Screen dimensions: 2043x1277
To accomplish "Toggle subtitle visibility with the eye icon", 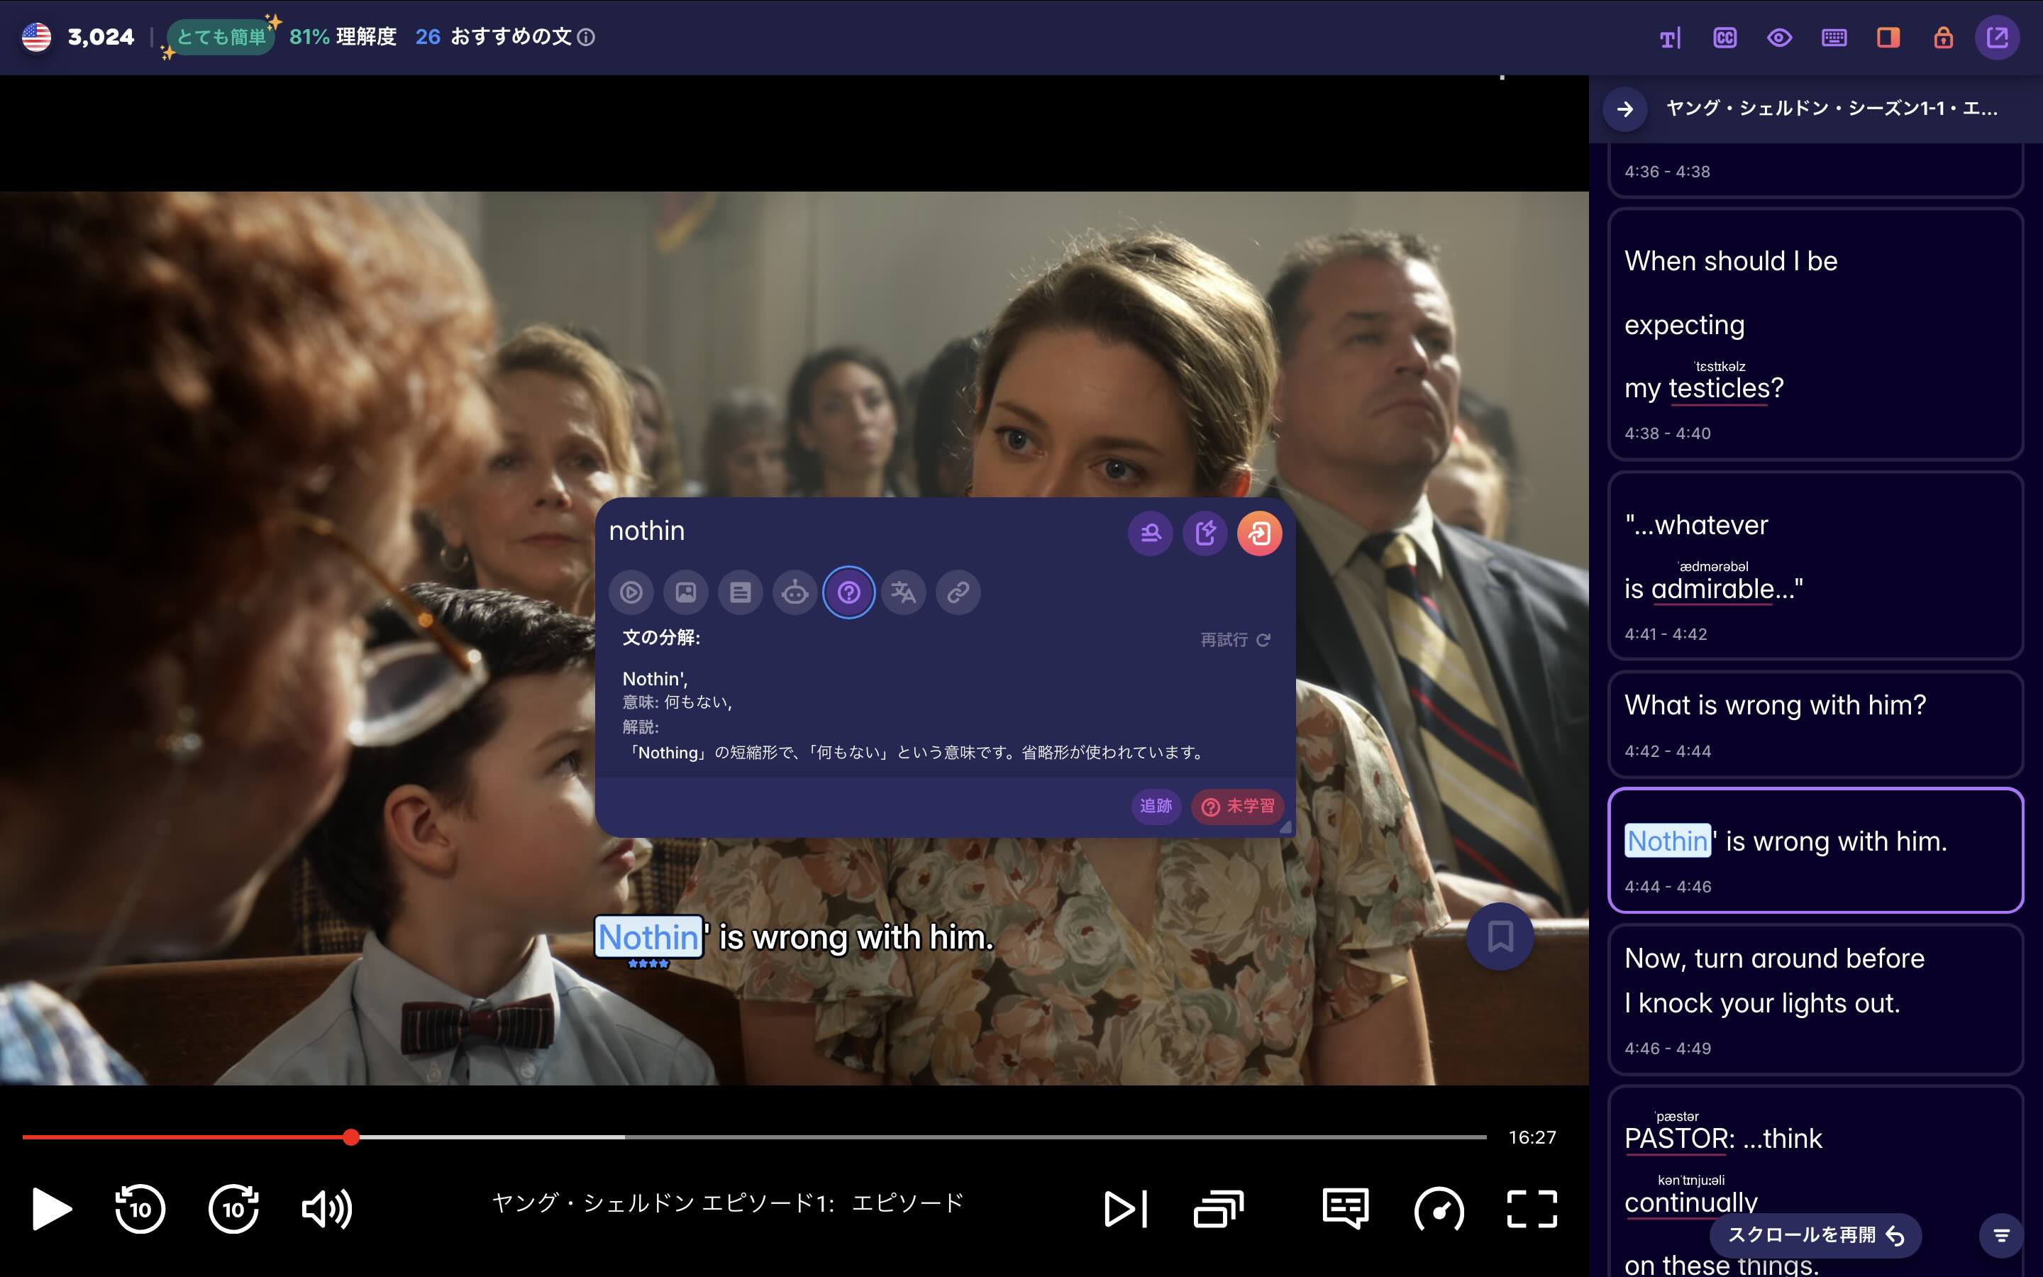I will (1780, 37).
